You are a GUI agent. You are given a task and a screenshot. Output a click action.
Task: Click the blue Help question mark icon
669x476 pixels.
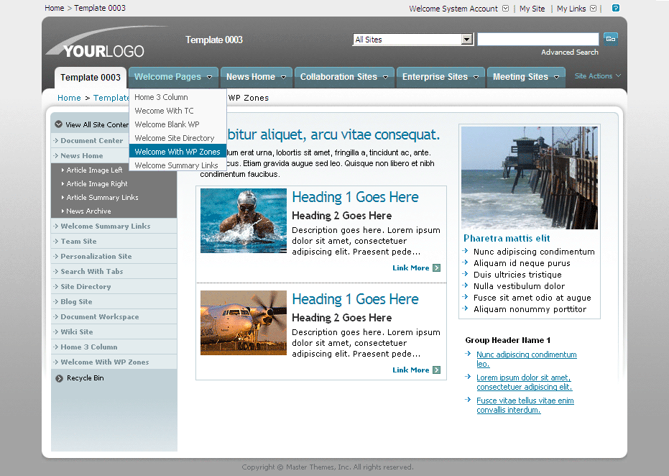pyautogui.click(x=614, y=8)
